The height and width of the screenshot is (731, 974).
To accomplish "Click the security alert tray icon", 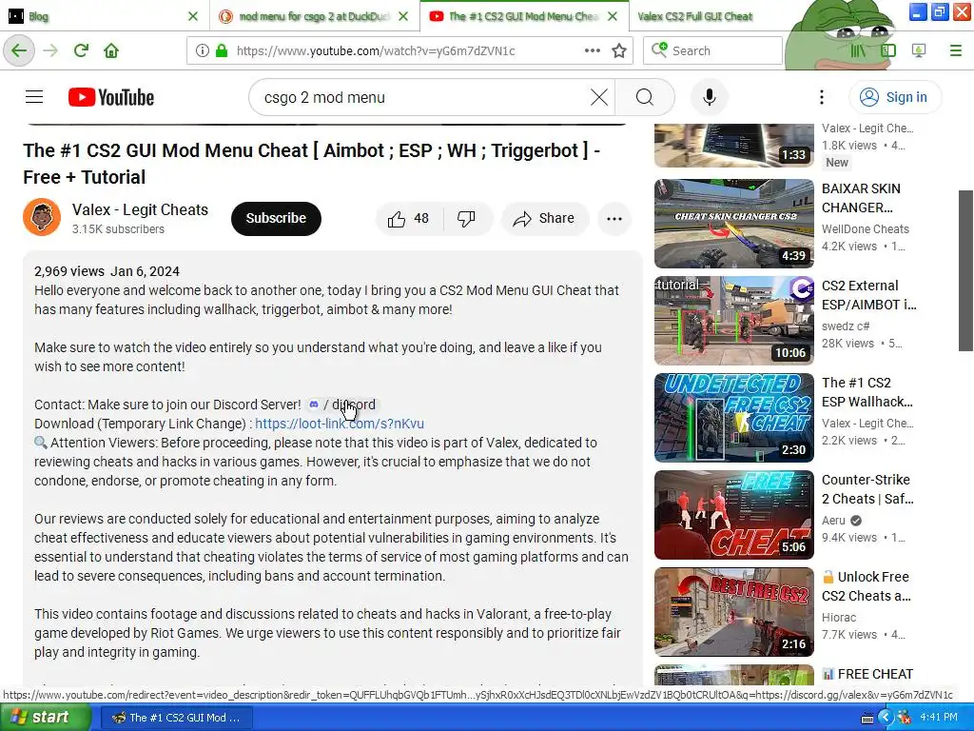I will (x=905, y=718).
